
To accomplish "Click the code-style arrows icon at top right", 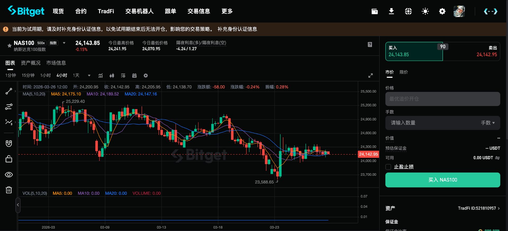I will (491, 11).
